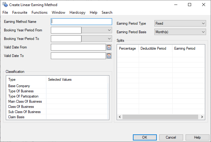Click the application icon in title bar
211x142 pixels.
click(5, 5)
